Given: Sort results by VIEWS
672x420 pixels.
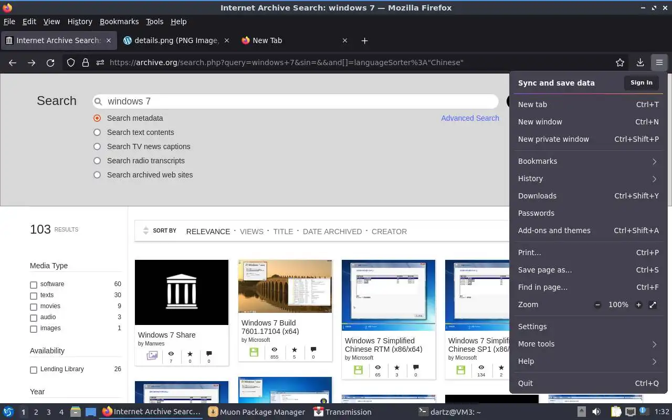Looking at the screenshot, I should [251, 232].
